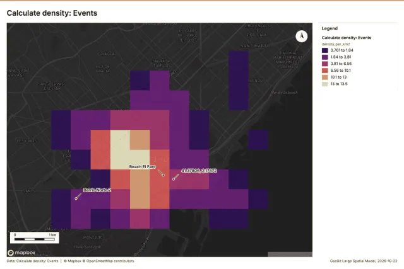Click the Data: Calculate density: Events footer
Image resolution: width=404 pixels, height=269 pixels.
[x=32, y=261]
